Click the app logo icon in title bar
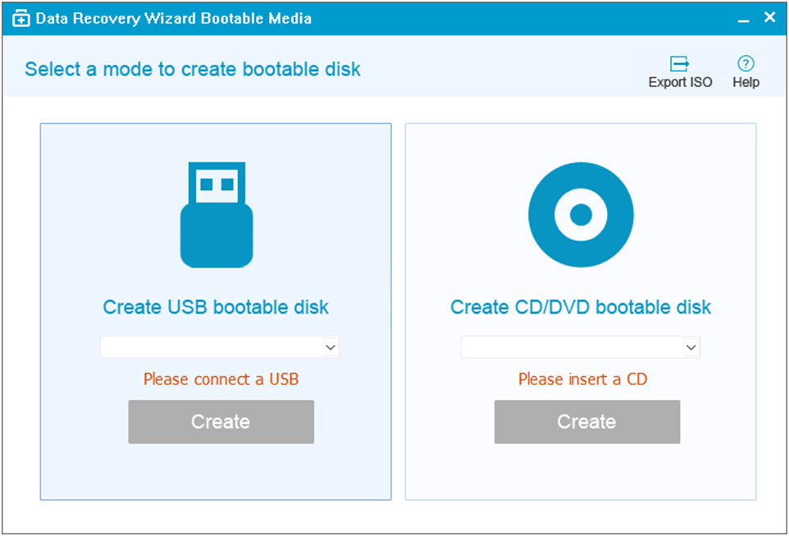The height and width of the screenshot is (536, 789). tap(21, 19)
